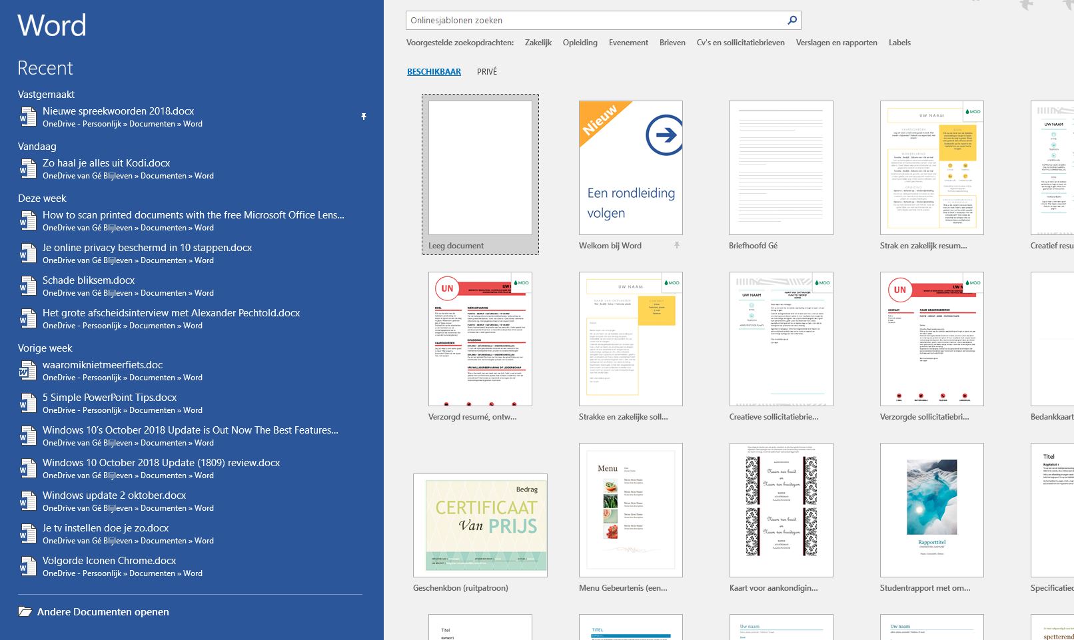
Task: Click Word icon of Volgorde Iconen Chrome.docx
Action: coord(27,566)
